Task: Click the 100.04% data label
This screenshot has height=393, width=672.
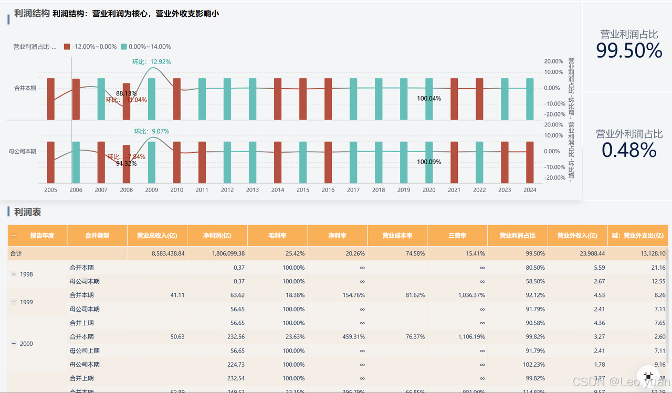Action: (429, 98)
